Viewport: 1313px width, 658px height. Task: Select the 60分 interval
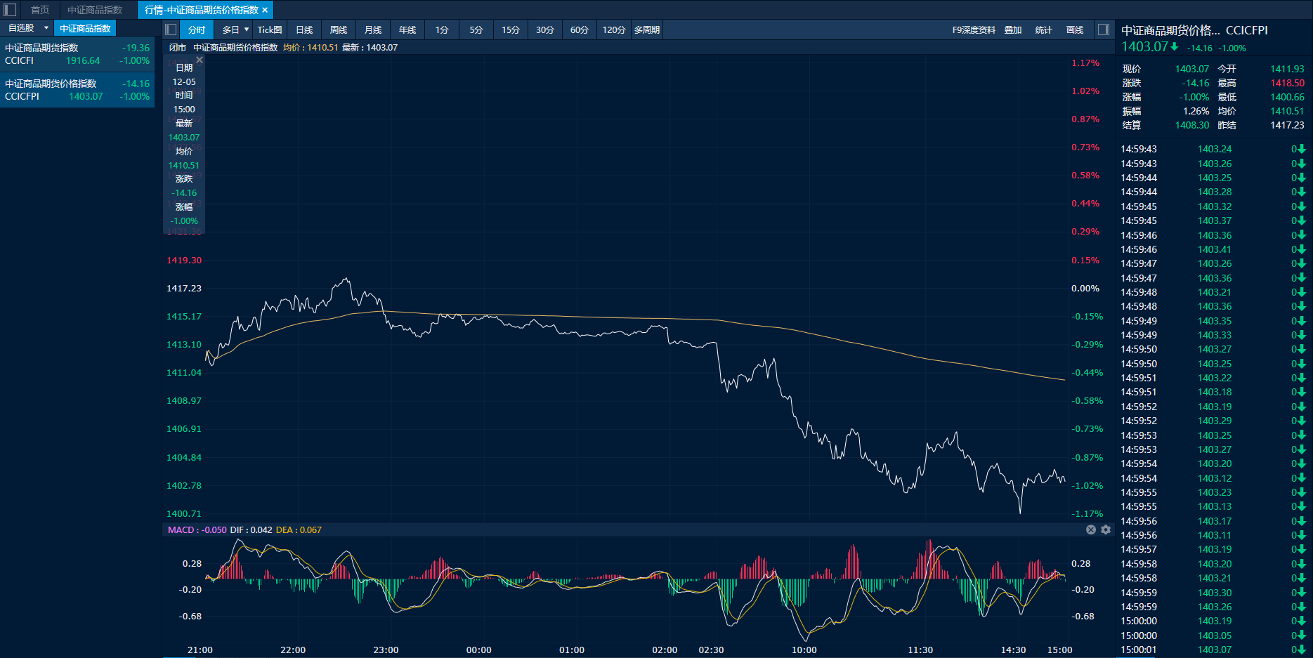click(579, 29)
